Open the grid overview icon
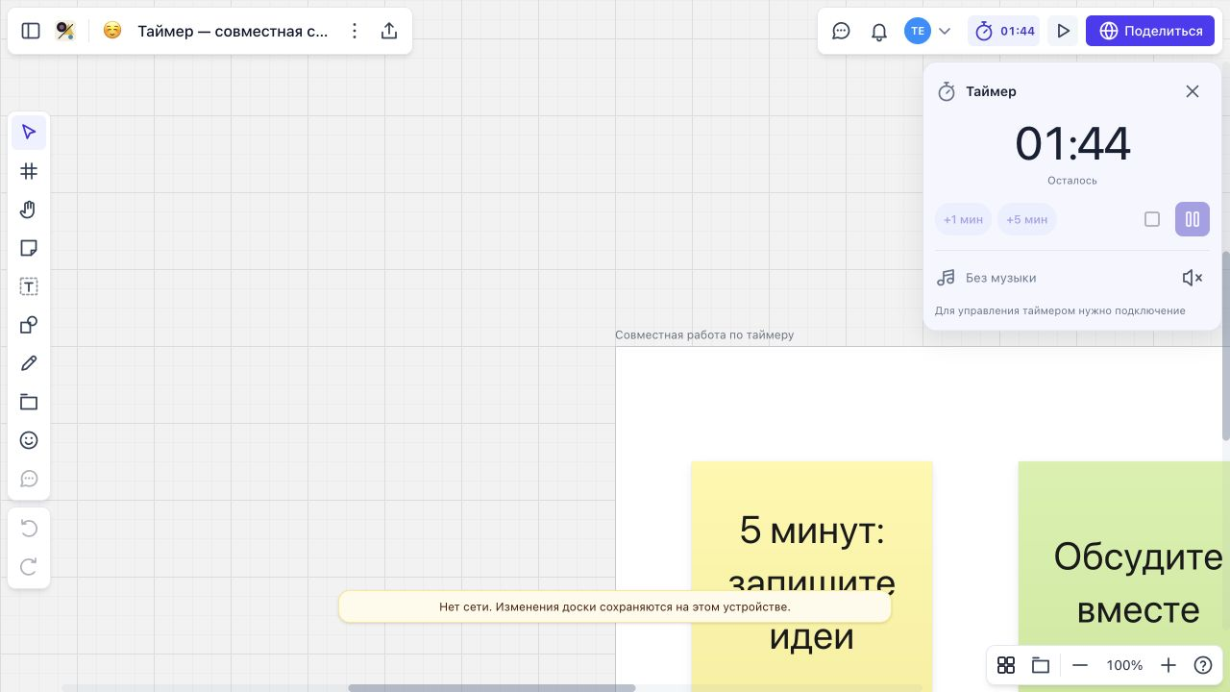This screenshot has width=1230, height=692. (x=1006, y=665)
